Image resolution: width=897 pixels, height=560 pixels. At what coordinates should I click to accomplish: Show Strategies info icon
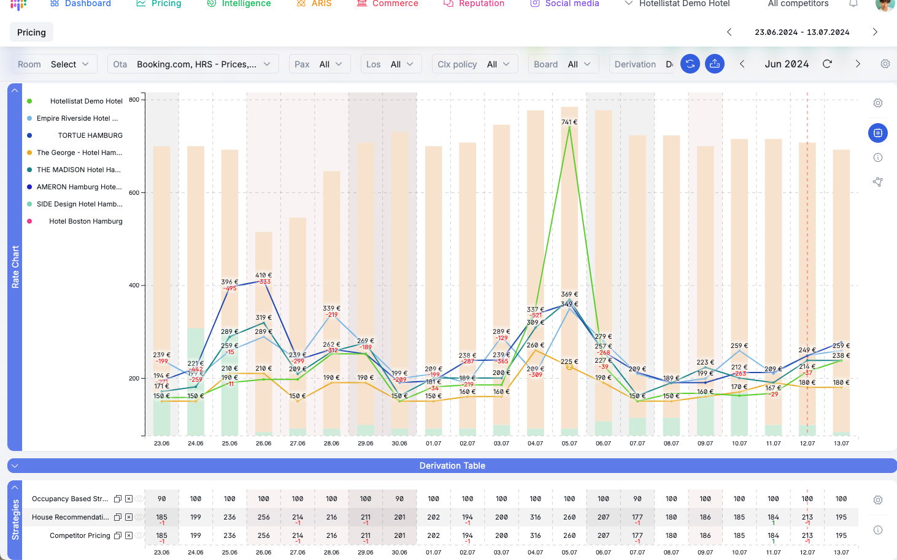[878, 530]
